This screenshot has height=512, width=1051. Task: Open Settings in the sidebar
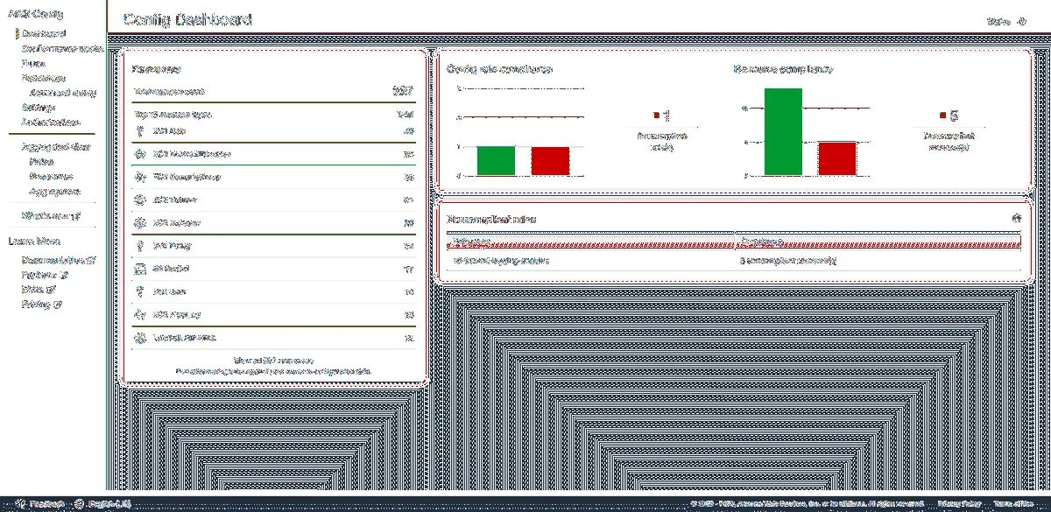[39, 108]
